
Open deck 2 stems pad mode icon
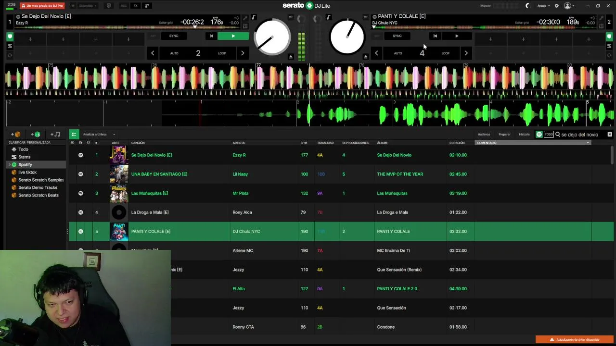tap(609, 46)
